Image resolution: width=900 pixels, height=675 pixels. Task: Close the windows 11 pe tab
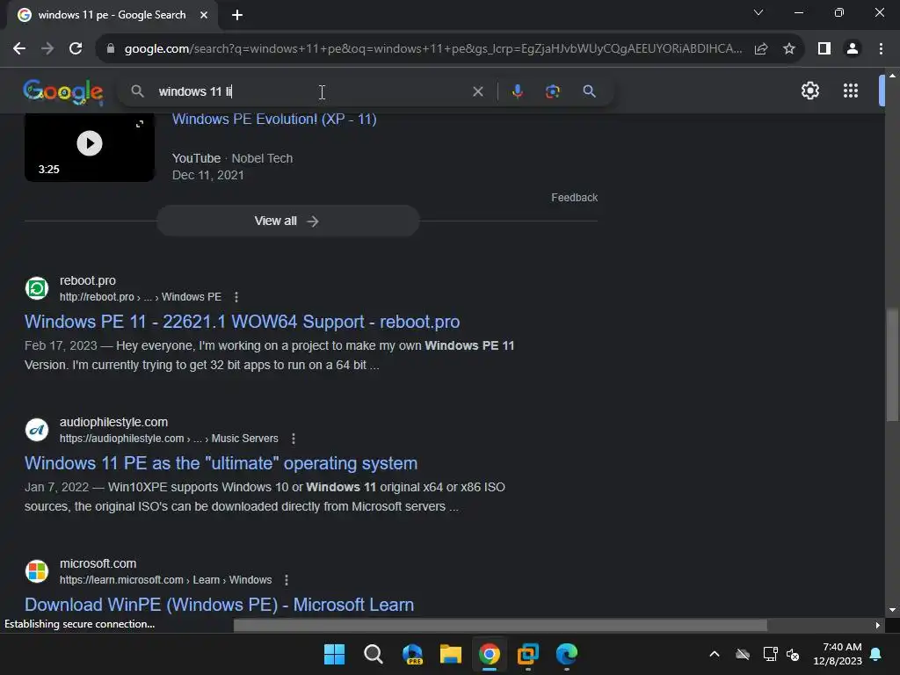pyautogui.click(x=204, y=15)
